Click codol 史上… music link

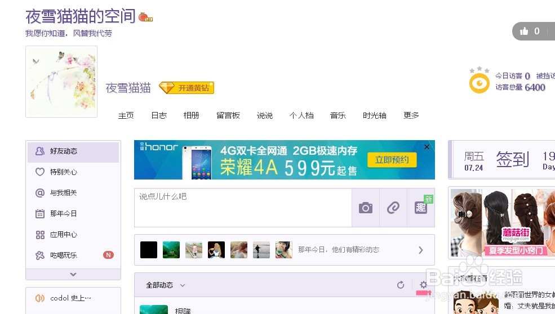coord(71,298)
